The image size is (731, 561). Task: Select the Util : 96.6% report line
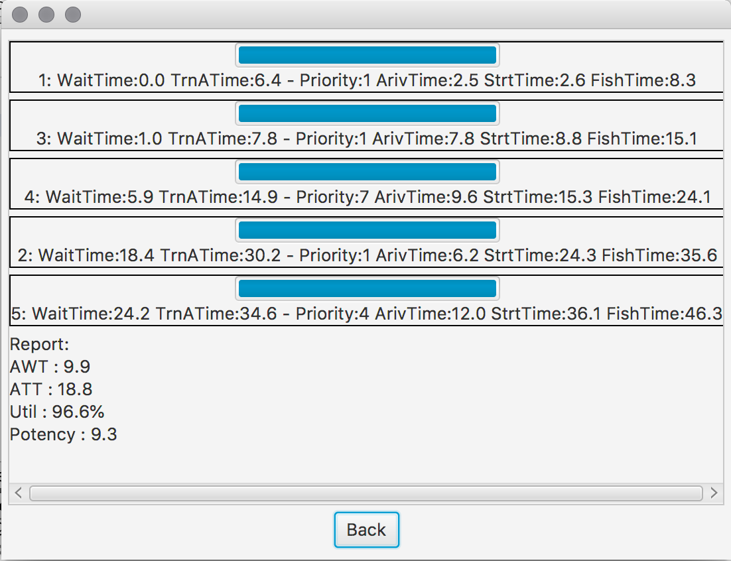(x=57, y=412)
